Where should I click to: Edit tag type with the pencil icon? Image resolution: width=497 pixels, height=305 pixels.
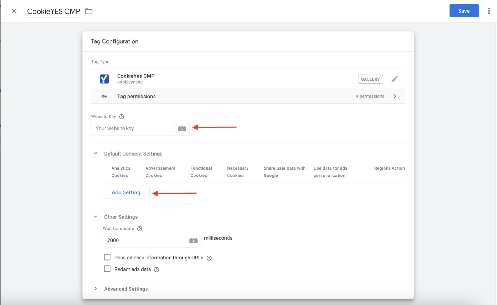tap(395, 79)
